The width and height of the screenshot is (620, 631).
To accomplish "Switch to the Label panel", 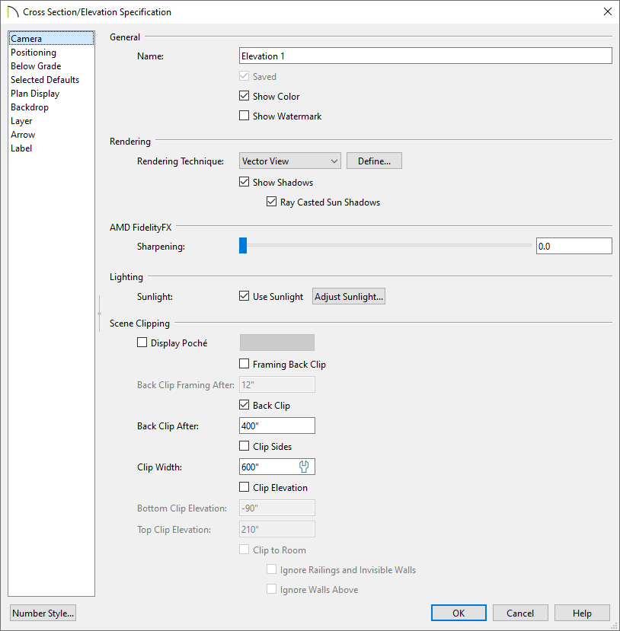I will (x=51, y=148).
